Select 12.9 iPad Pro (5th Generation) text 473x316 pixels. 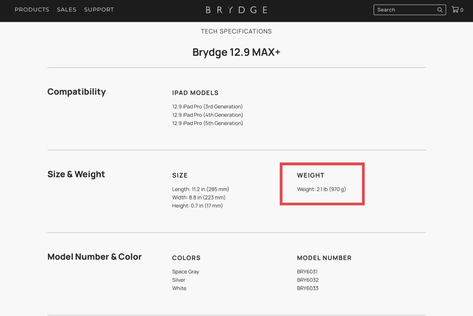[207, 123]
